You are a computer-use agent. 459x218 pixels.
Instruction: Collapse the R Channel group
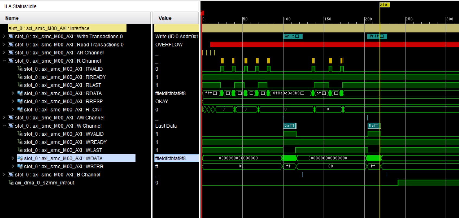point(4,61)
